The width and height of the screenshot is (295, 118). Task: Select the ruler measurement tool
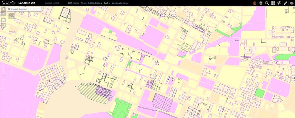point(285,3)
